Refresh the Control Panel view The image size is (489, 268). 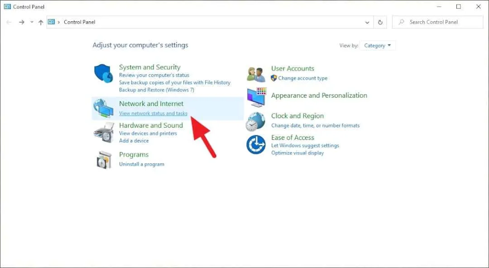[x=380, y=22]
